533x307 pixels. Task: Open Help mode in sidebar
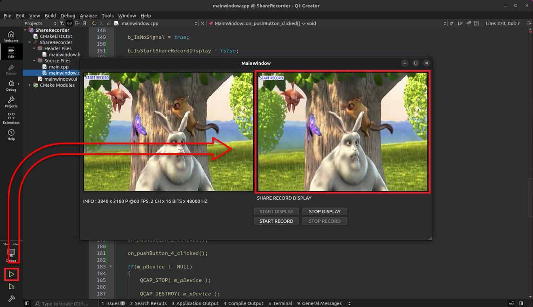(x=11, y=134)
